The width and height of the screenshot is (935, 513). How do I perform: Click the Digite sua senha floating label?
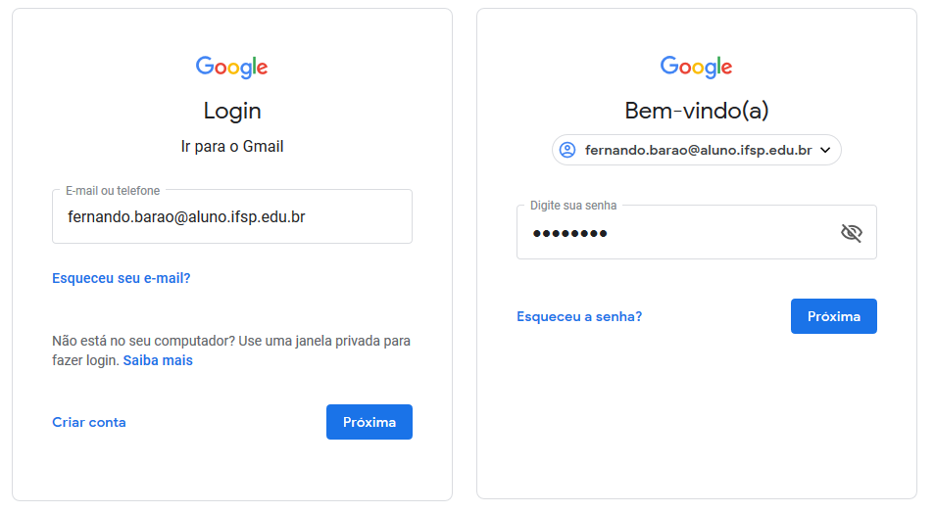(x=573, y=207)
